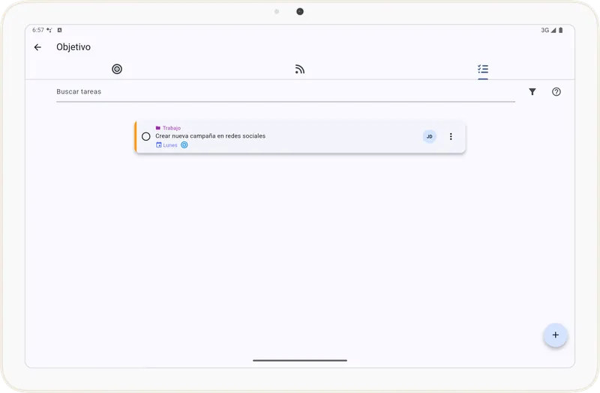Open task 'Crear nueva campaña en redes sociales'
This screenshot has height=393, width=600.
(x=210, y=136)
